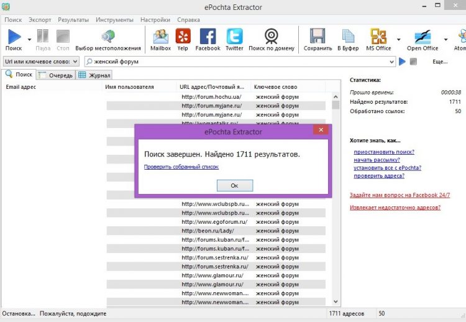The image size is (466, 322).
Task: Click app icon in title bar
Action: point(6,7)
